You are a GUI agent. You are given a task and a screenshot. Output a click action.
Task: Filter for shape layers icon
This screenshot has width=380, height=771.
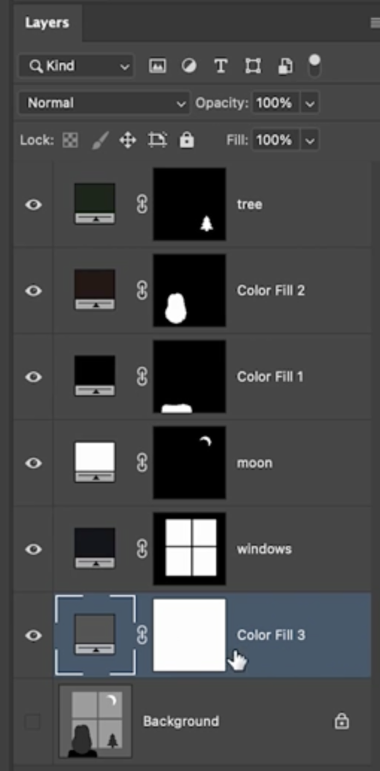tap(253, 66)
